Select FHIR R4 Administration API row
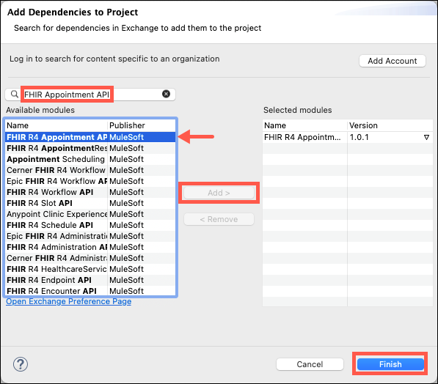 point(90,247)
